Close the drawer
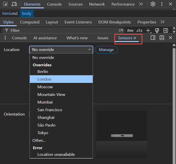The width and height of the screenshot is (176, 164). (x=170, y=38)
